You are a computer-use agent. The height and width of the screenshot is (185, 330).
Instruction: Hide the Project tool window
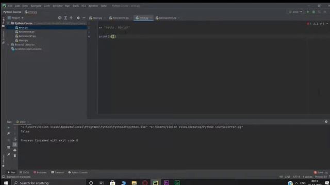click(84, 18)
